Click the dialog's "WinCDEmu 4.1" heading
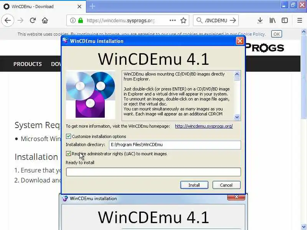 [153, 59]
